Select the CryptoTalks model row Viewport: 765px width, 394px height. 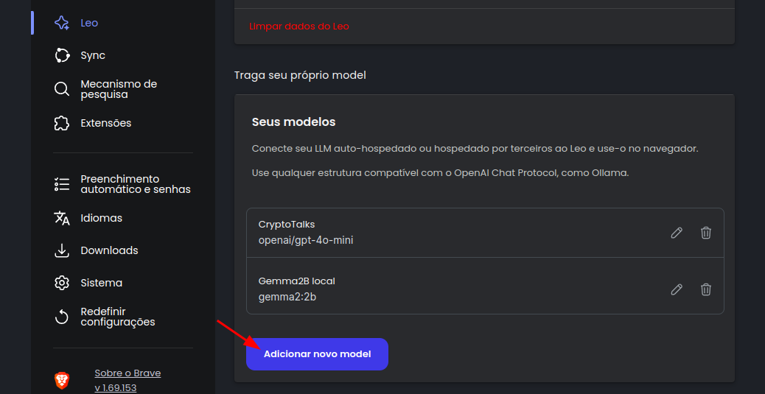click(442, 233)
